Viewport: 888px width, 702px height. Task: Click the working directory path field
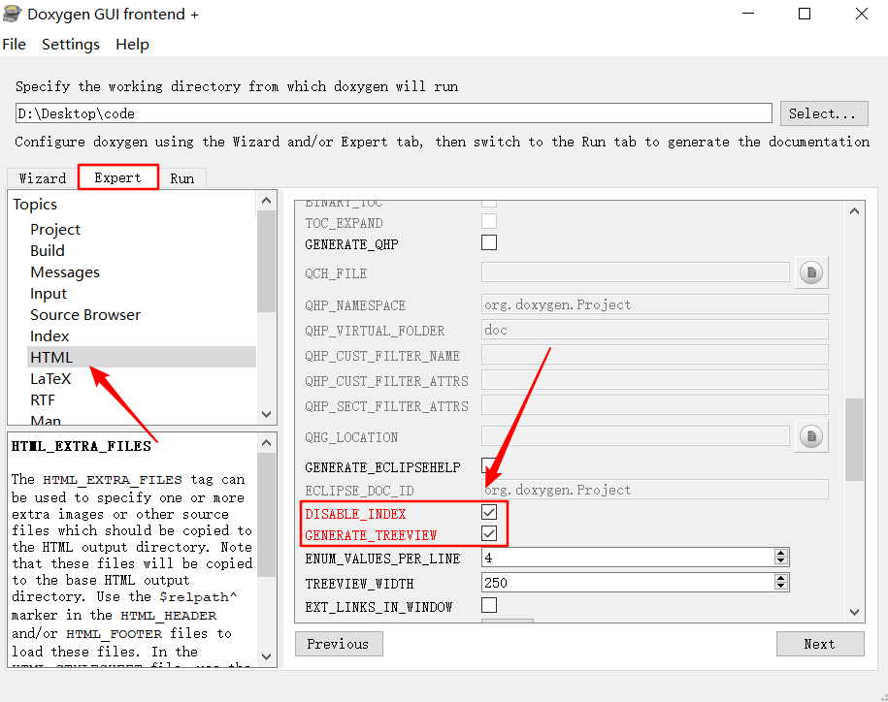(394, 113)
